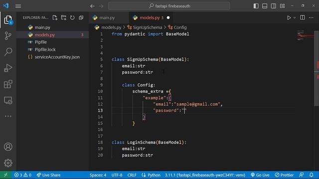
Task: Open serviceAccountKey.json in explorer
Action: pyautogui.click(x=57, y=57)
